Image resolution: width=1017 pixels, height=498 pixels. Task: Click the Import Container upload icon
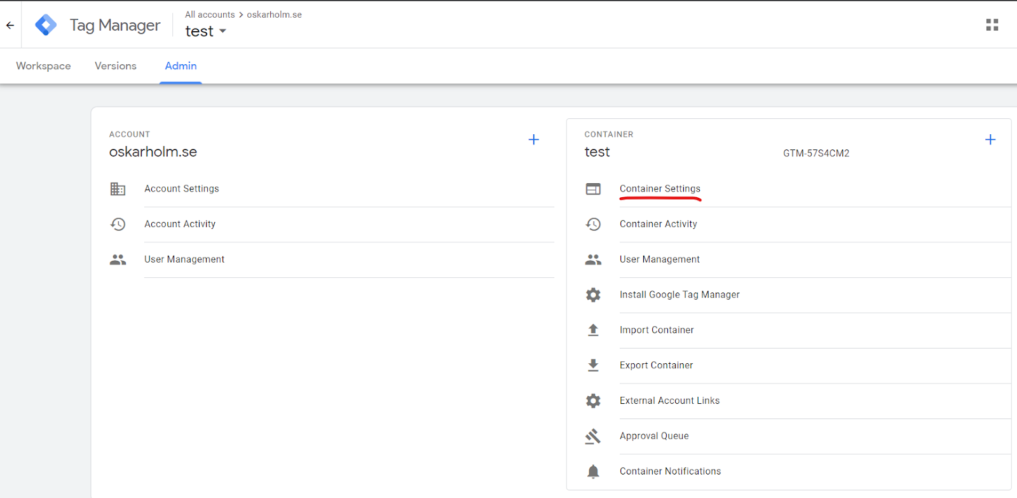coord(593,330)
